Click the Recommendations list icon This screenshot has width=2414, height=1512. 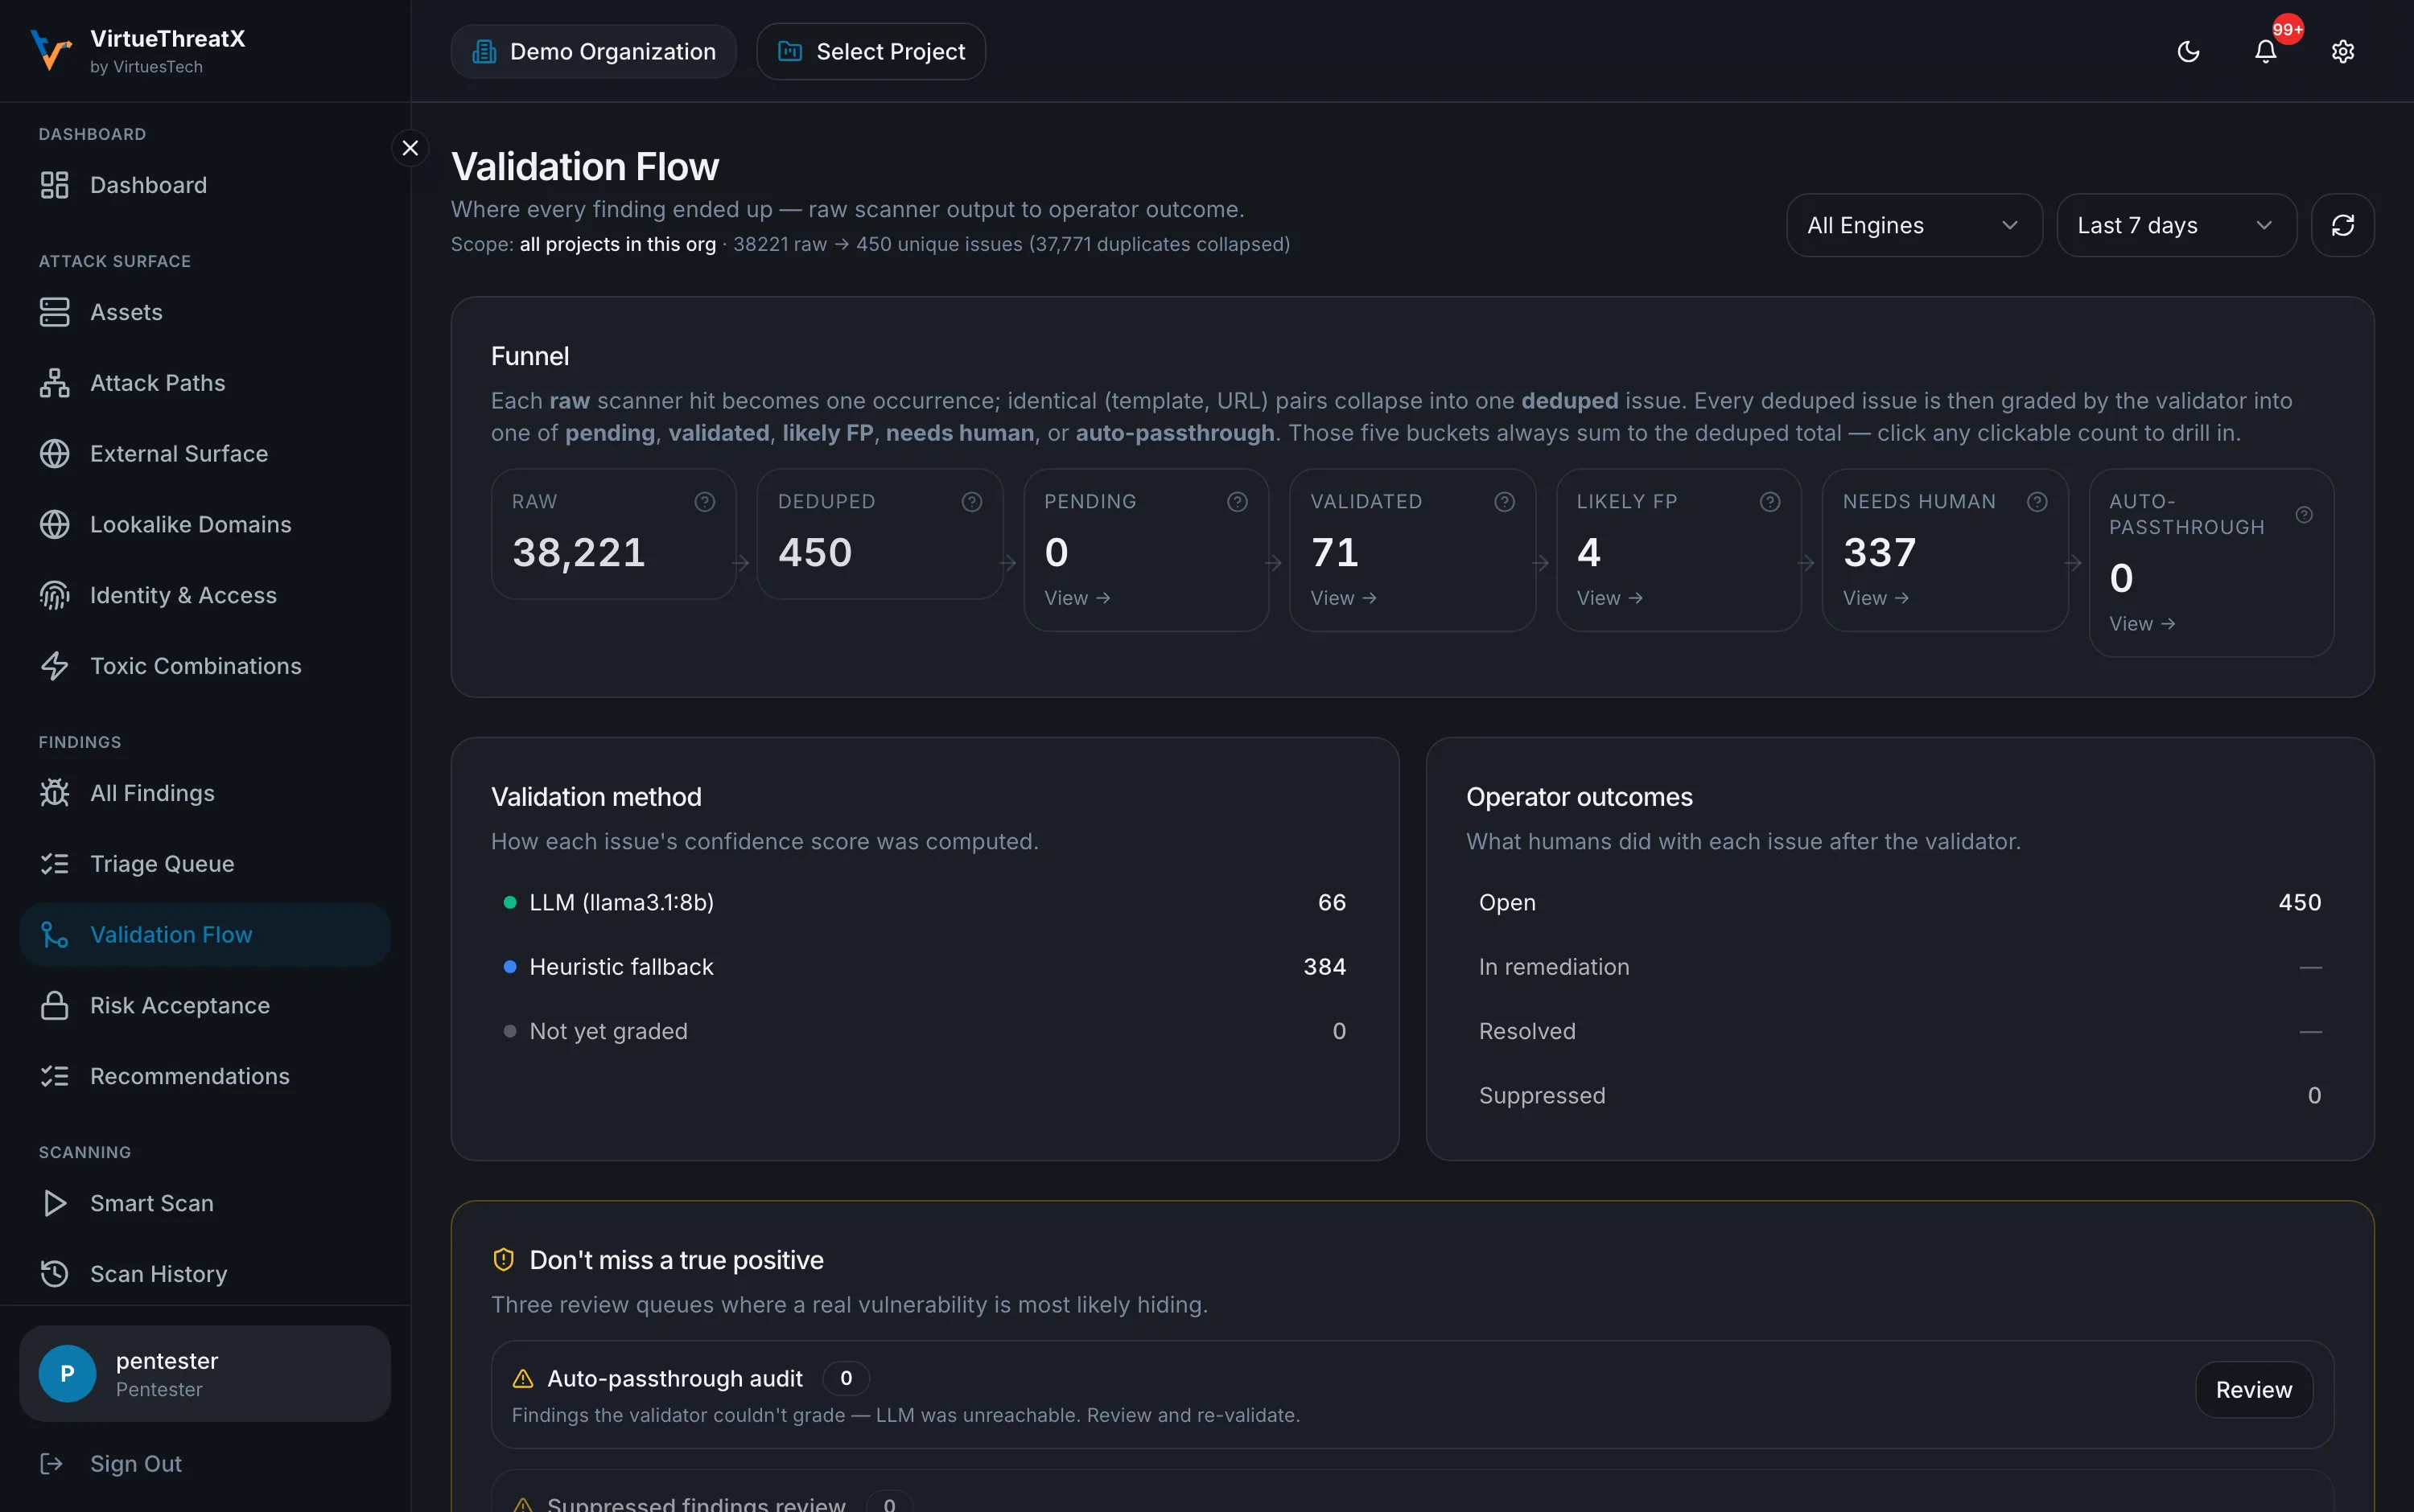pyautogui.click(x=55, y=1076)
